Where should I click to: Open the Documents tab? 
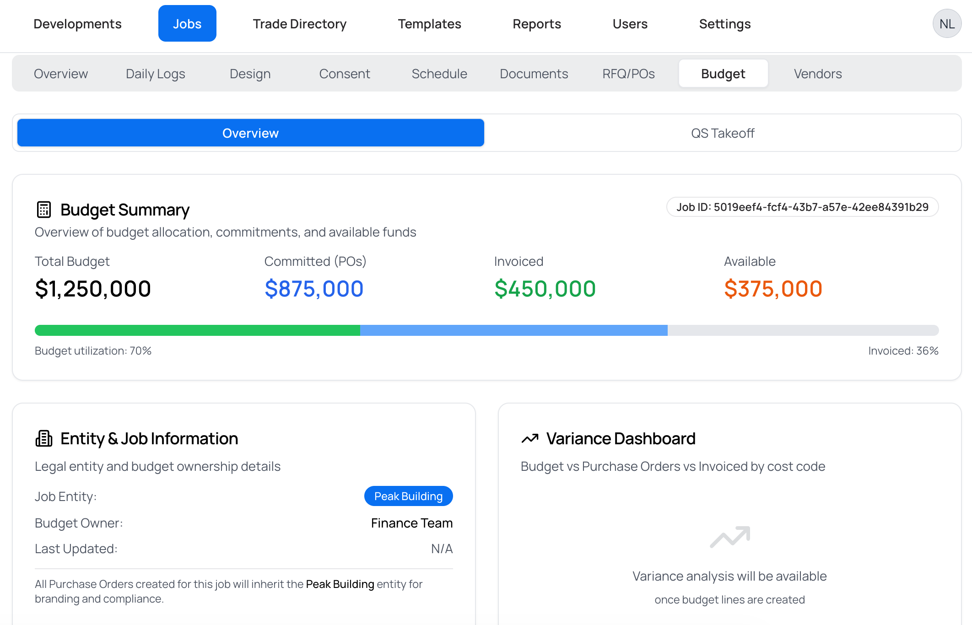tap(534, 74)
